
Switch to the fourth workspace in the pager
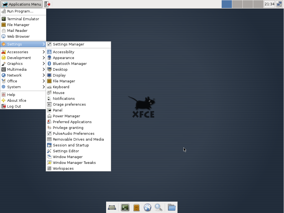258,4
